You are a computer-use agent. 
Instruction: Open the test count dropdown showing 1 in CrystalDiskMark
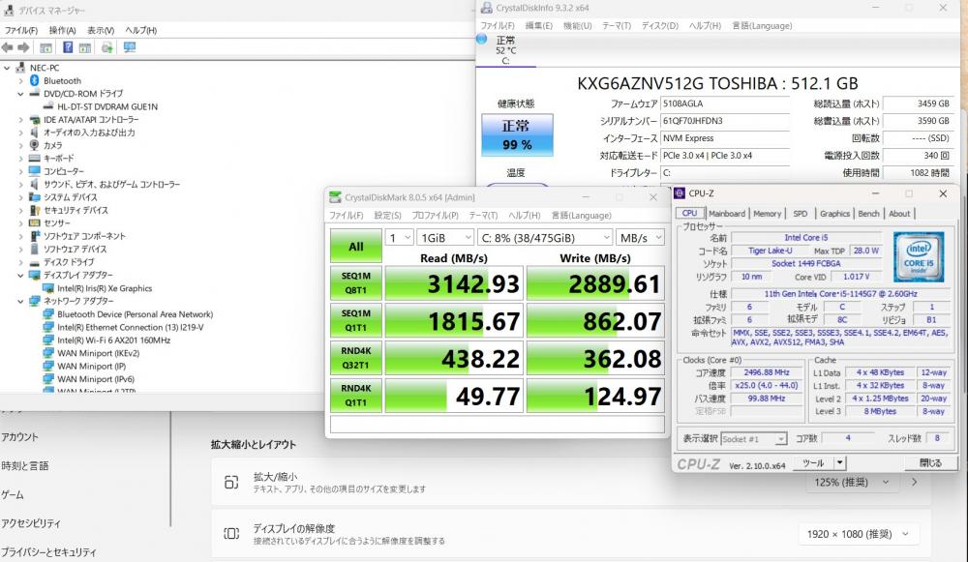click(x=400, y=238)
